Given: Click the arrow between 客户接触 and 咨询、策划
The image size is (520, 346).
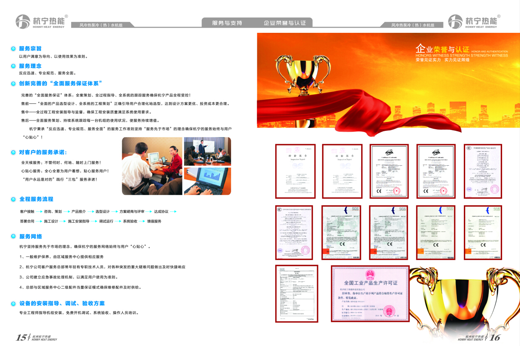Looking at the screenshot, I should (x=38, y=212).
